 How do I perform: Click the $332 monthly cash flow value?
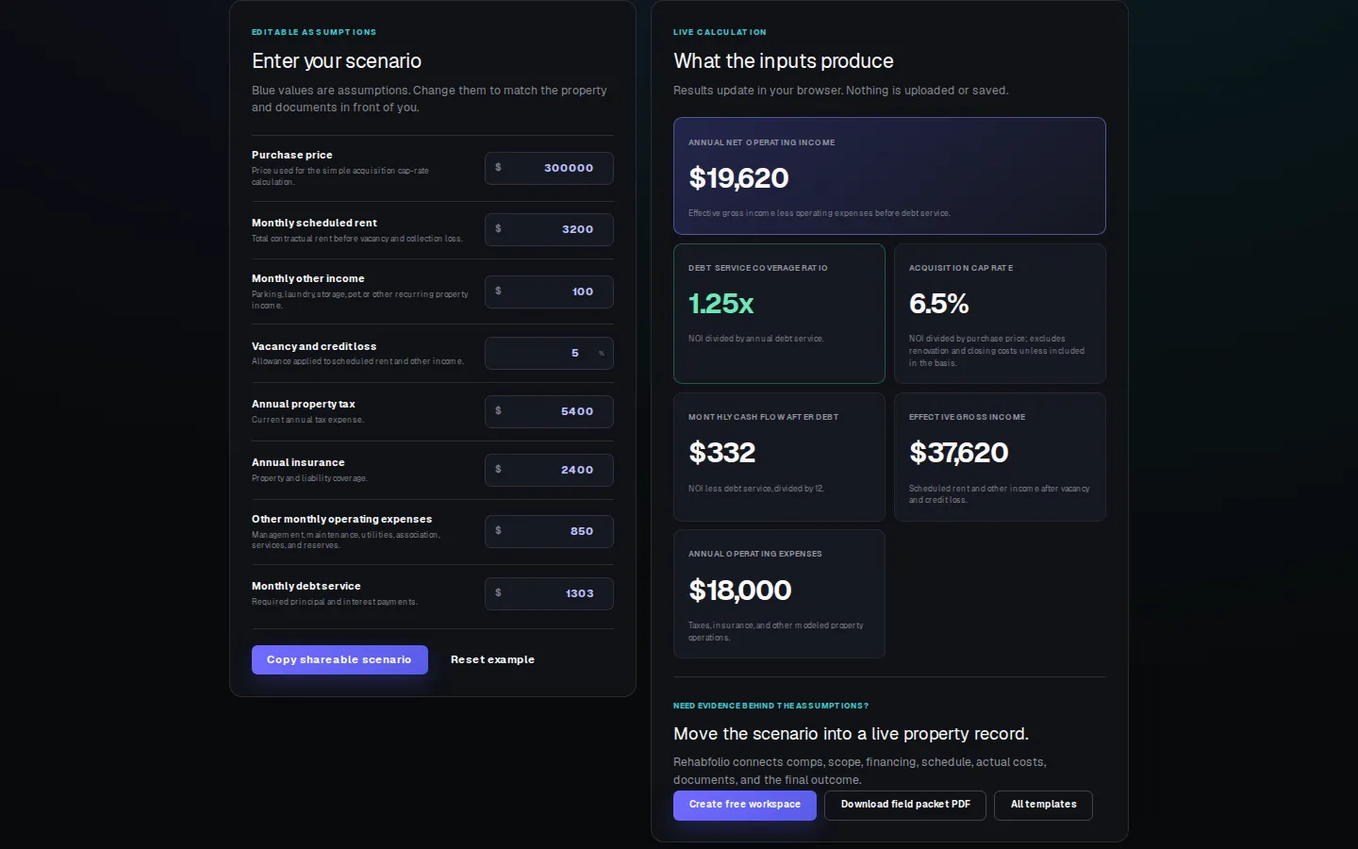tap(722, 453)
